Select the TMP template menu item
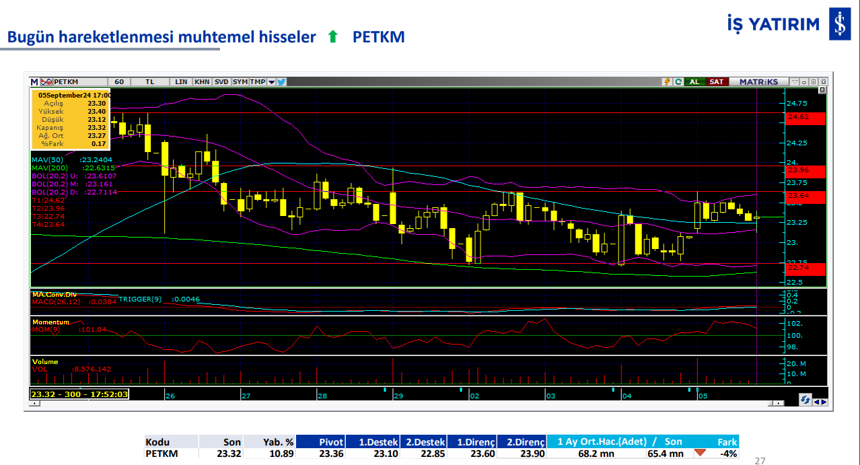860x465 pixels. tap(257, 81)
